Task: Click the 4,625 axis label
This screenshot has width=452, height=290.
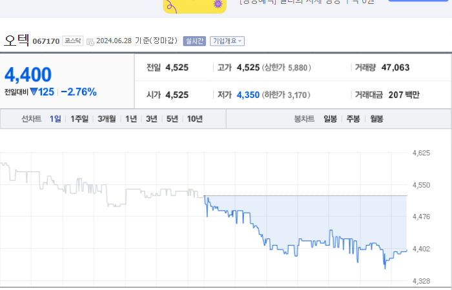Action: (421, 153)
